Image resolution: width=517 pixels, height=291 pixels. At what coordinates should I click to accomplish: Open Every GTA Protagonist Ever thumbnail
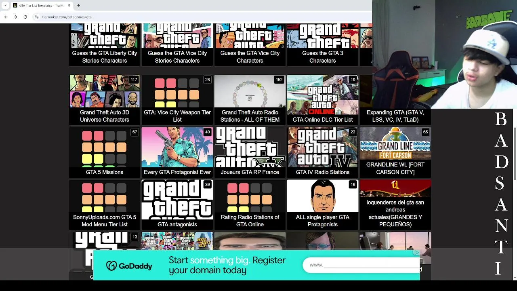pyautogui.click(x=177, y=147)
